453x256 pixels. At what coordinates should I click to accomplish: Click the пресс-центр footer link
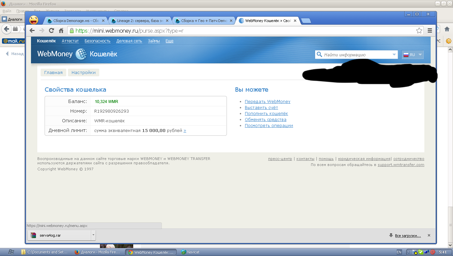pyautogui.click(x=280, y=159)
